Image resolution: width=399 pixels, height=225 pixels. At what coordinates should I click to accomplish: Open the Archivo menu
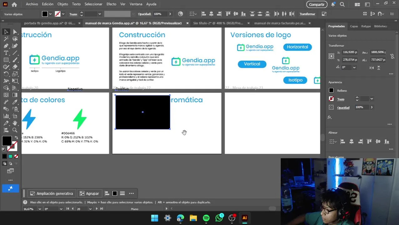32,4
